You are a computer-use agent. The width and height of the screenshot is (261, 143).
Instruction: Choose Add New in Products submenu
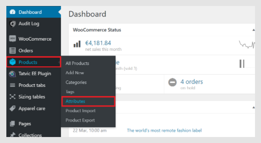pyautogui.click(x=75, y=73)
